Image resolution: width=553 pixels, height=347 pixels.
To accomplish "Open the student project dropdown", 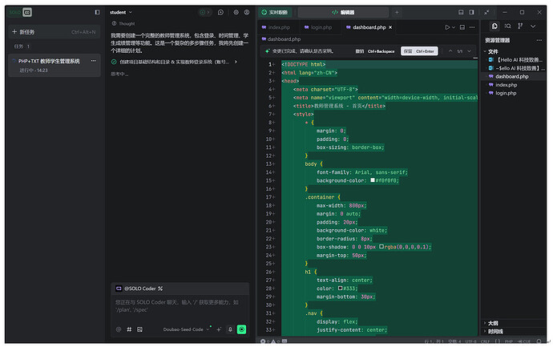I will click(x=121, y=12).
